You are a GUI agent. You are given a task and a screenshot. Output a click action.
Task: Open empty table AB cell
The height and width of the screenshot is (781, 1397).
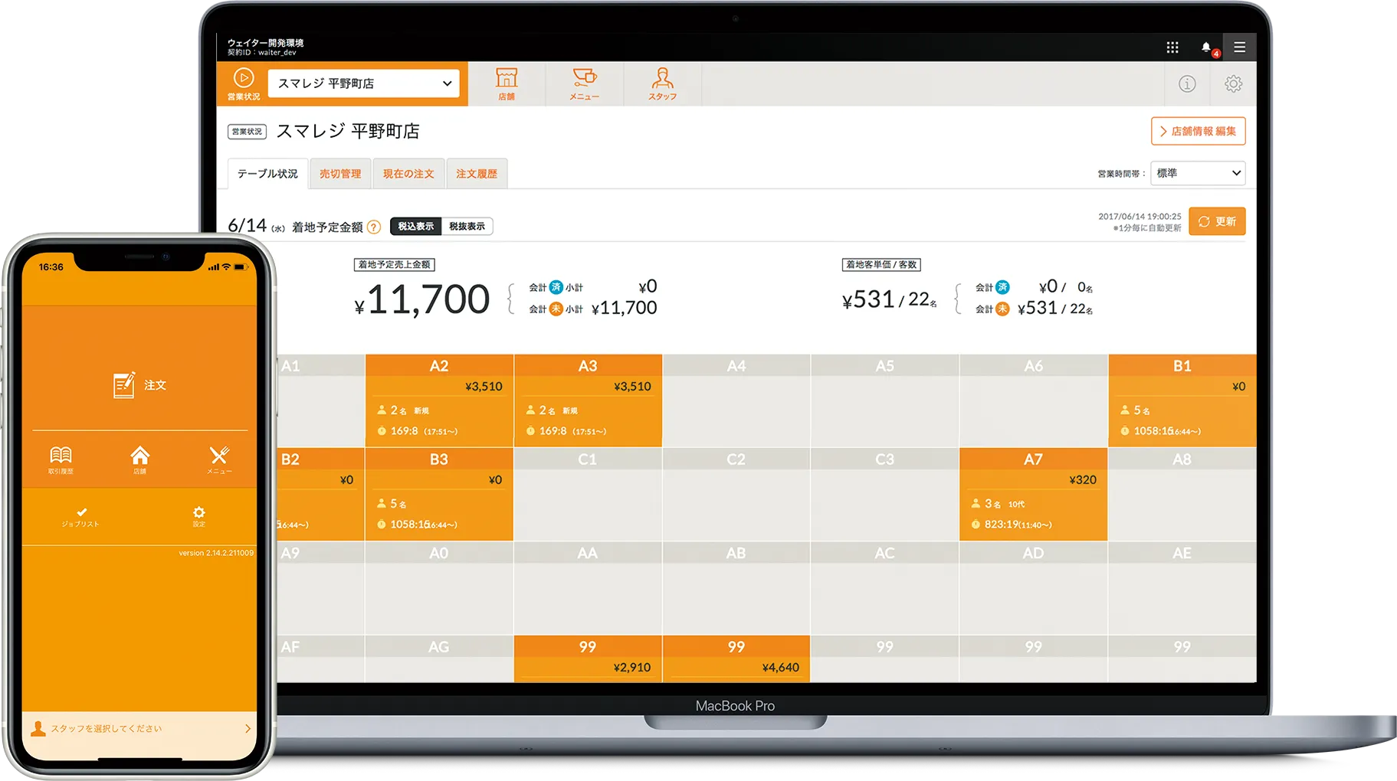click(736, 587)
